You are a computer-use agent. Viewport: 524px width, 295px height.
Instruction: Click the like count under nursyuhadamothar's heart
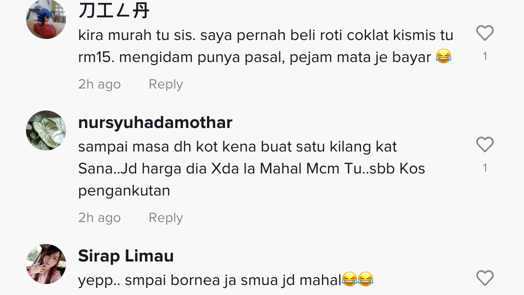[x=485, y=167]
